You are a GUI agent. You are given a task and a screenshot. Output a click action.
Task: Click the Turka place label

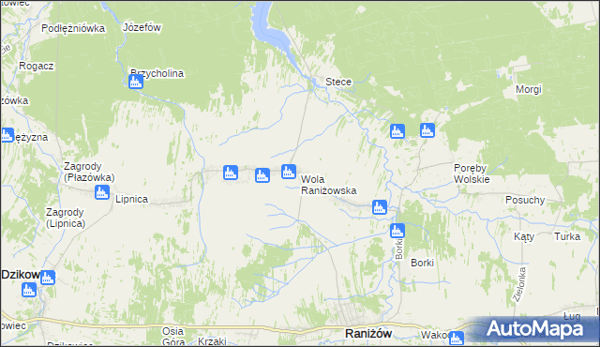point(567,236)
